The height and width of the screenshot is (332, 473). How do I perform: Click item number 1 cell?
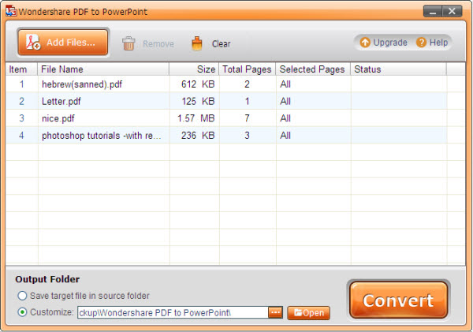22,84
